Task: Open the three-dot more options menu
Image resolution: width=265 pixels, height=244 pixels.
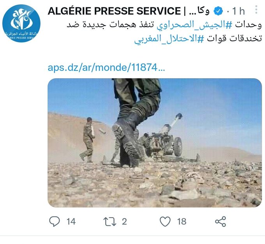Action: coord(256,10)
